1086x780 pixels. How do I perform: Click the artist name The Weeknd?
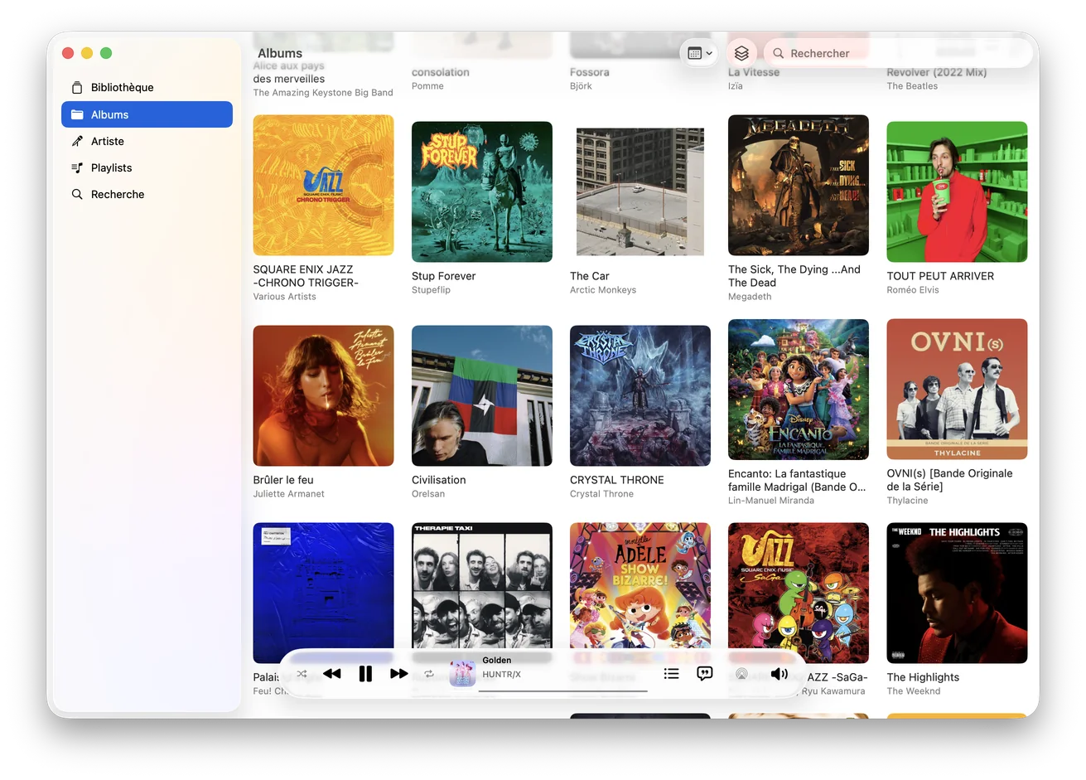point(913,691)
